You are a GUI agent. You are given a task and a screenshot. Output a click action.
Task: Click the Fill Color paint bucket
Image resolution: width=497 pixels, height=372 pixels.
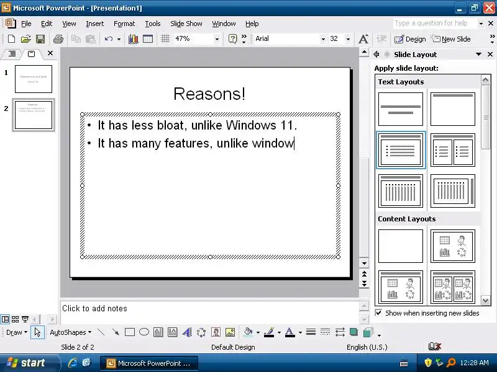[x=248, y=332]
